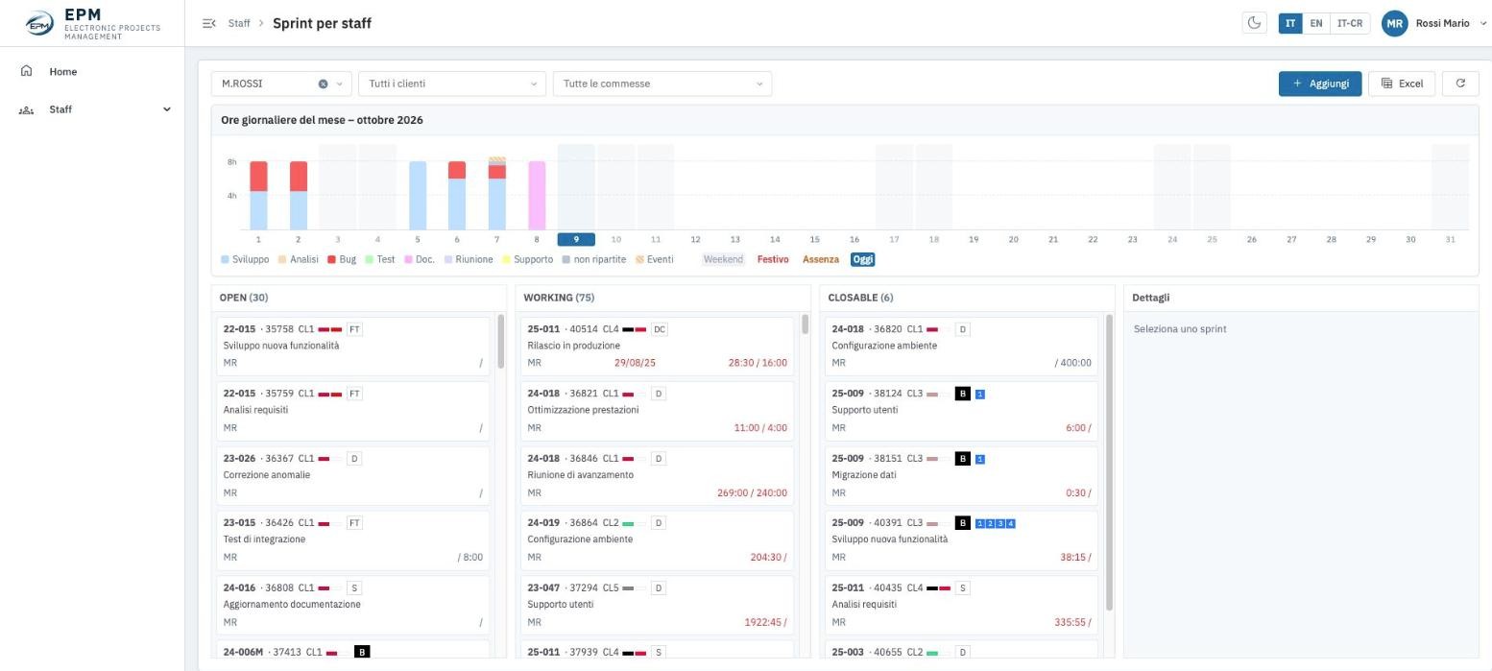Open the Tutte le commesse dropdown
The width and height of the screenshot is (1492, 671).
coord(662,84)
